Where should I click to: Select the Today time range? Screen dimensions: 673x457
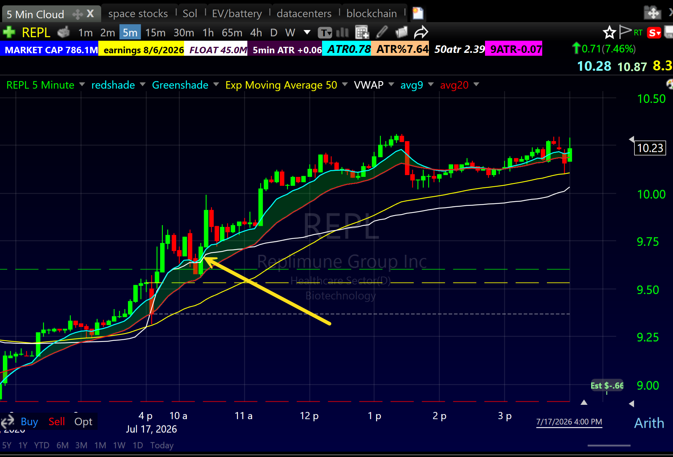162,445
